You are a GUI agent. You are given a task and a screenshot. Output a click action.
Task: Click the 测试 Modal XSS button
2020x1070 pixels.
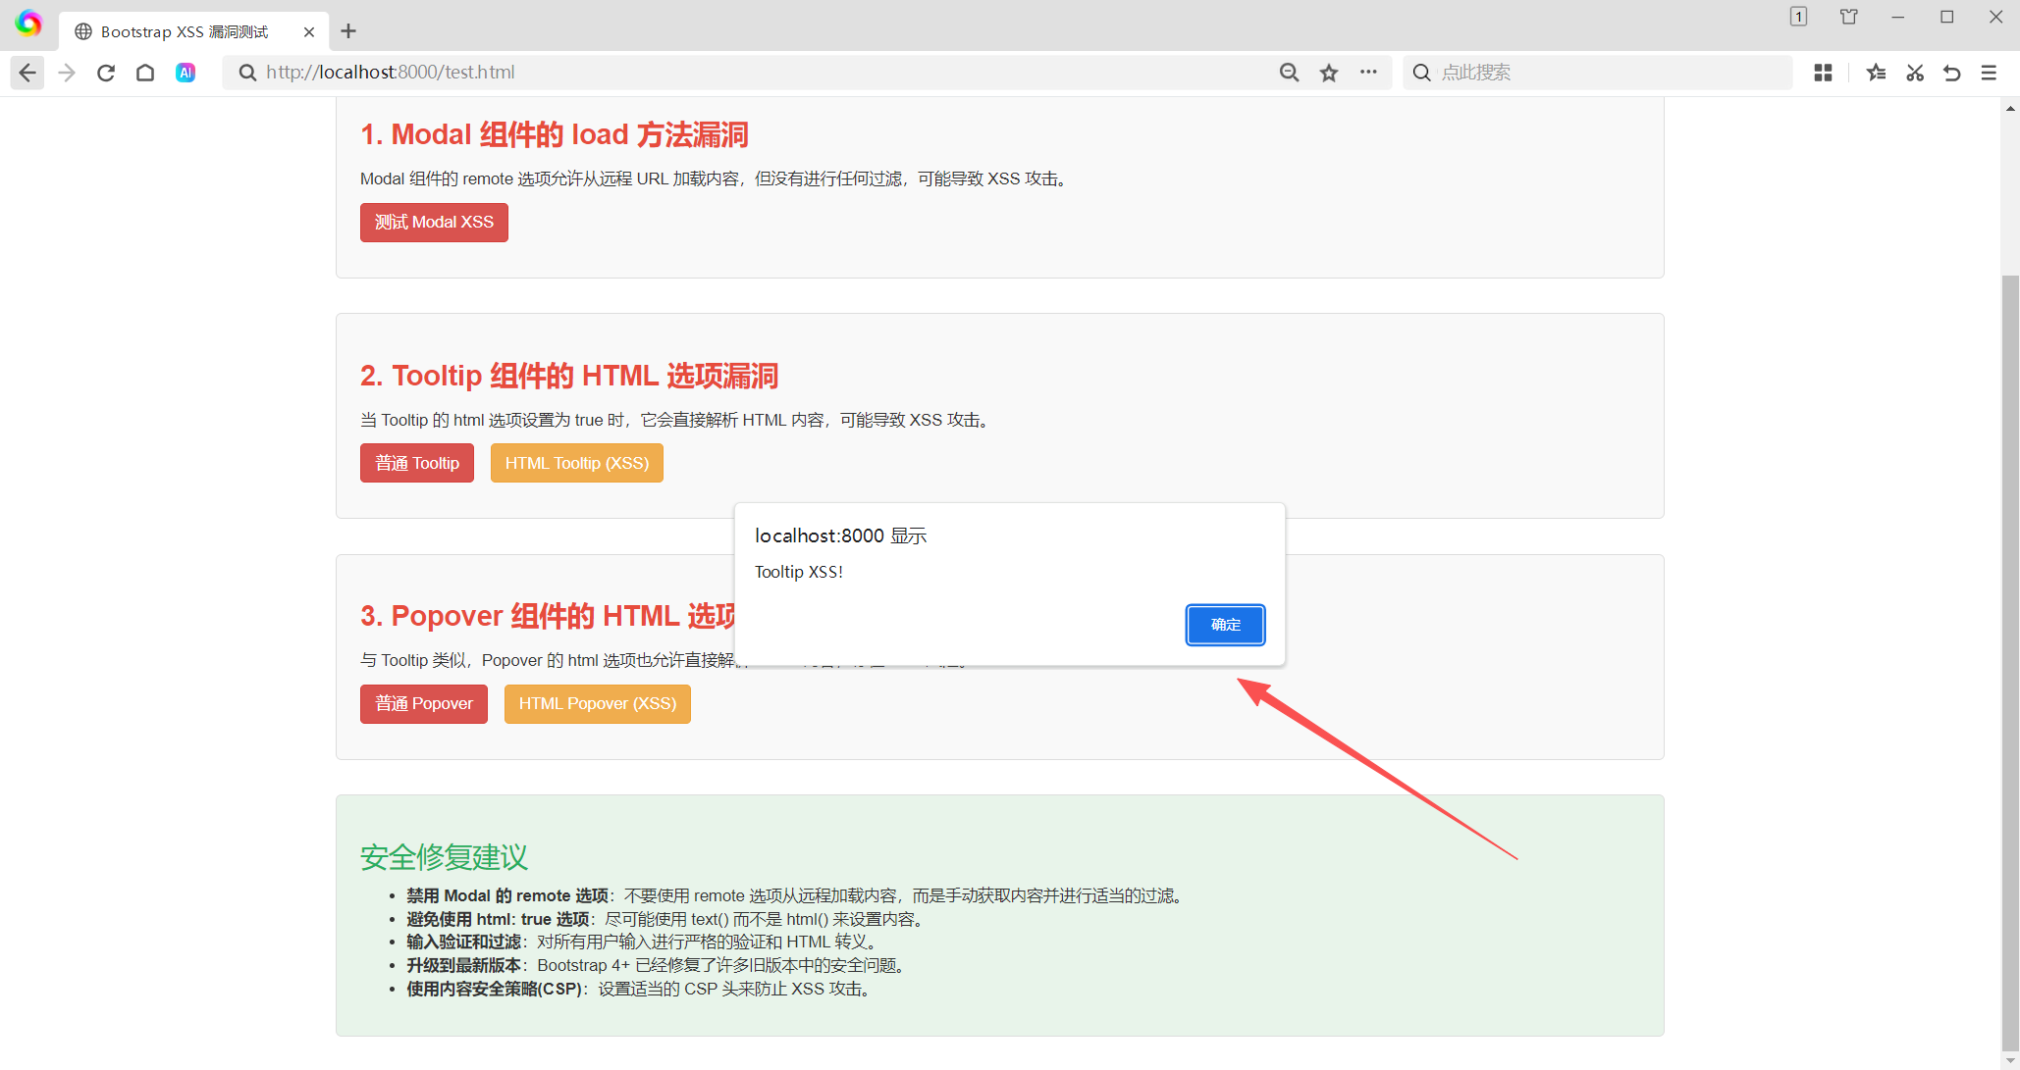pos(434,223)
